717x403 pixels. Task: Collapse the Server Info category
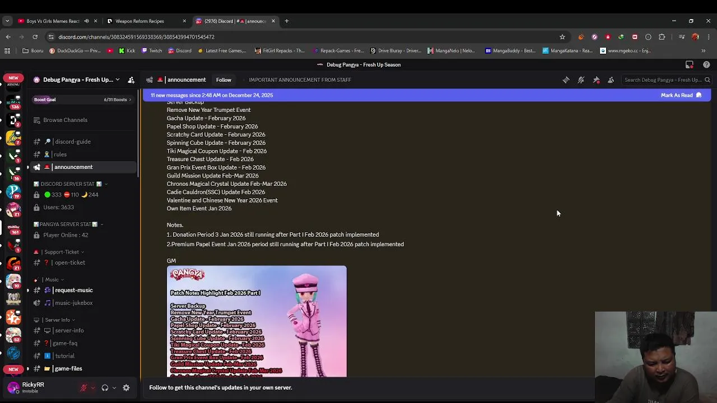point(54,320)
